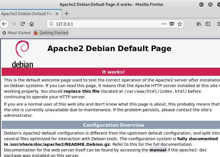Open the Firefox home page
The image size is (220, 157).
[32, 24]
